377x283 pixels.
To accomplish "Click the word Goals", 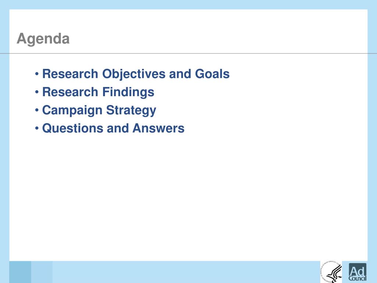I will [212, 74].
